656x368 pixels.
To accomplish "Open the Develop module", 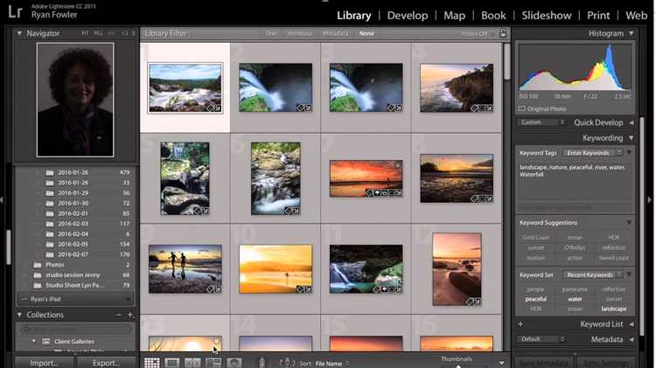I will point(408,16).
